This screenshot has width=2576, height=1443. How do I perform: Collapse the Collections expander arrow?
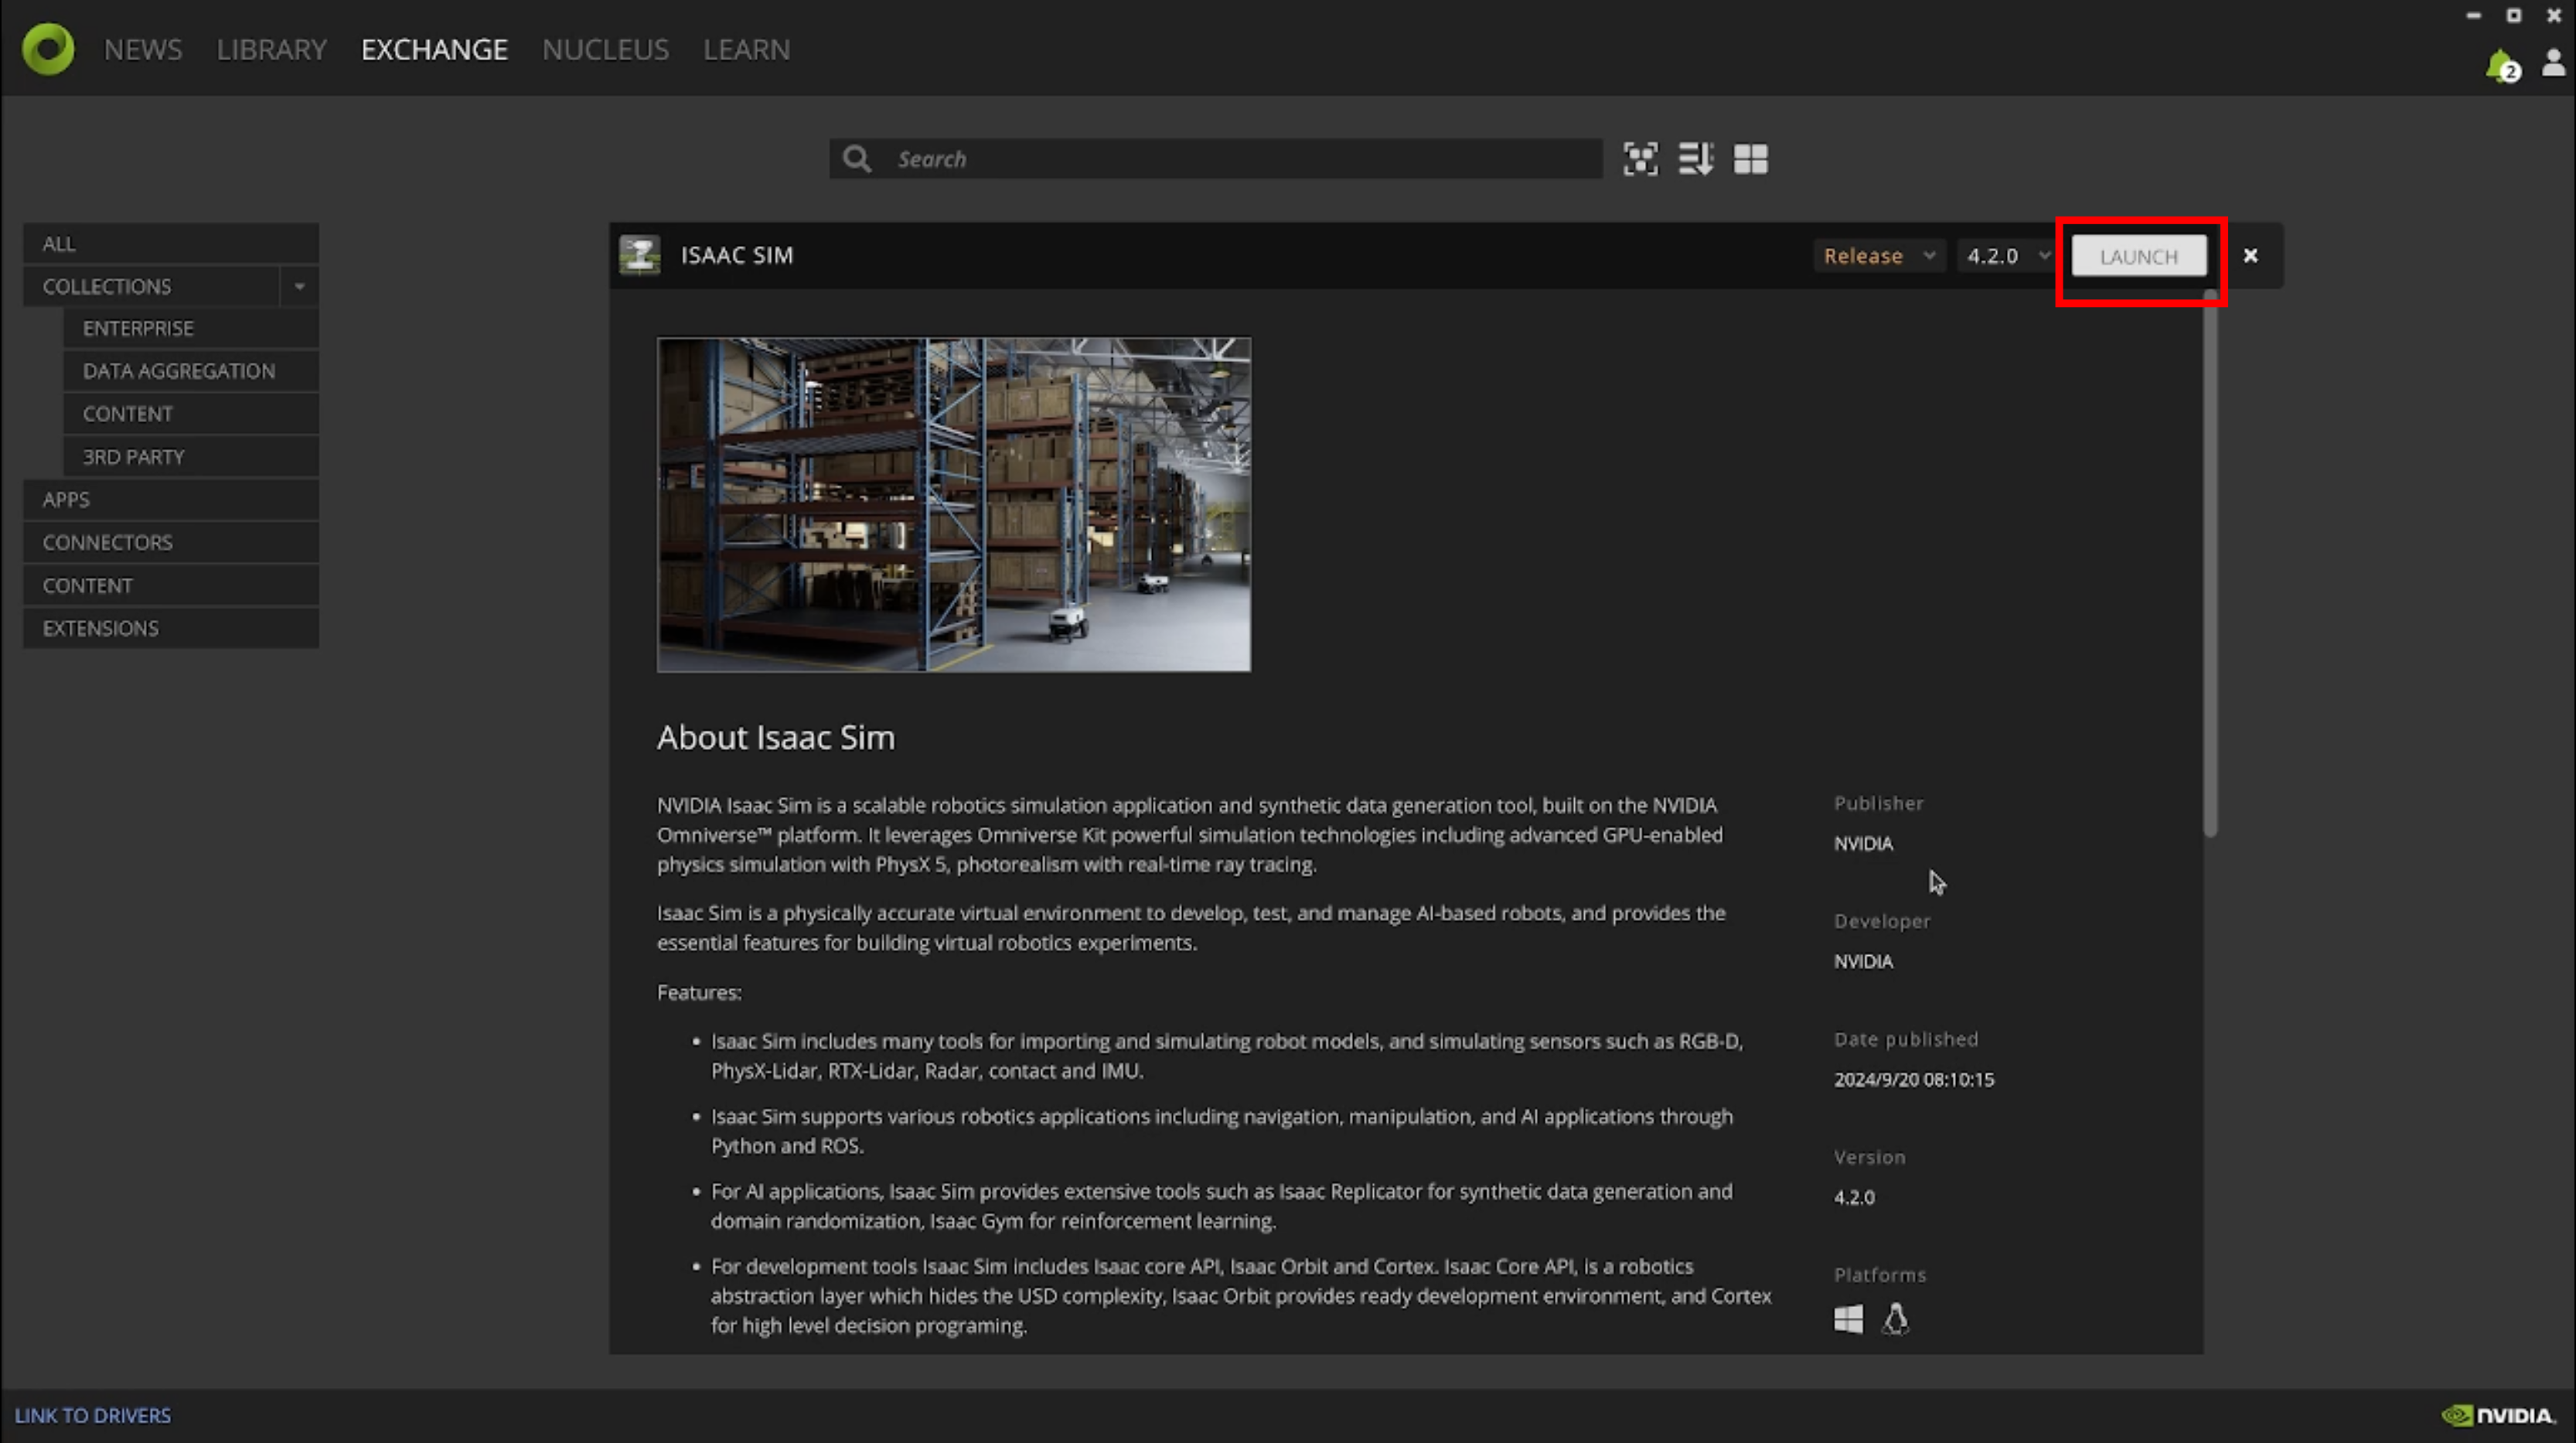[299, 287]
